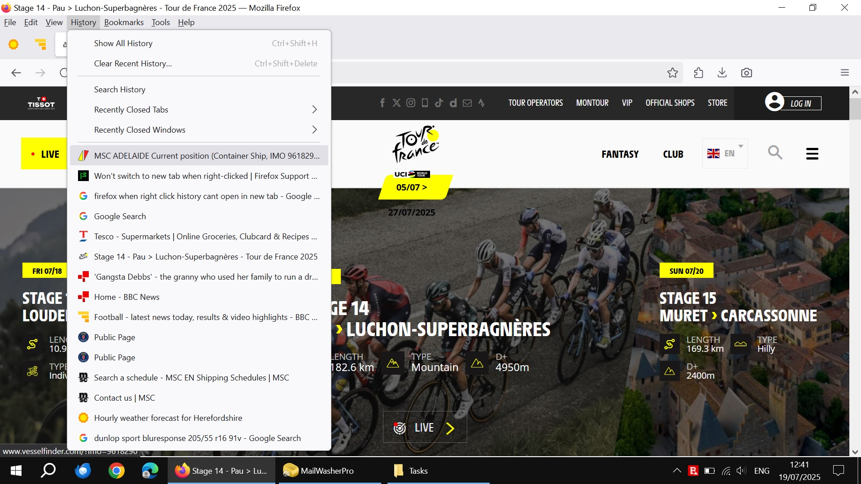Open Football latest news BBC entry
The image size is (861, 484).
tap(199, 317)
